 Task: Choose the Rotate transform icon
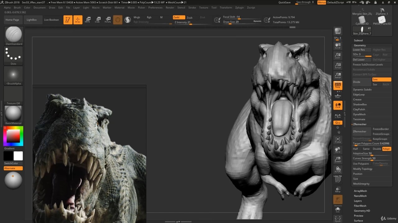[x=108, y=20]
